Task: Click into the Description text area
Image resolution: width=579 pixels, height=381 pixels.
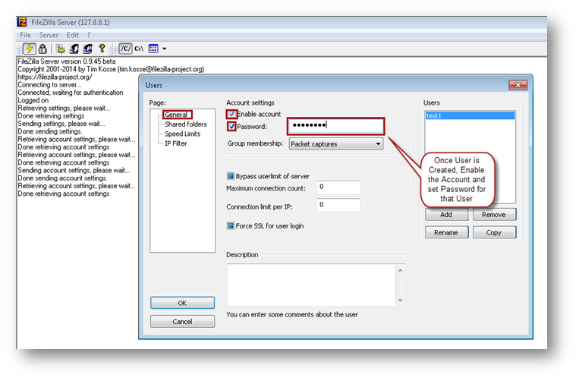Action: coord(312,285)
